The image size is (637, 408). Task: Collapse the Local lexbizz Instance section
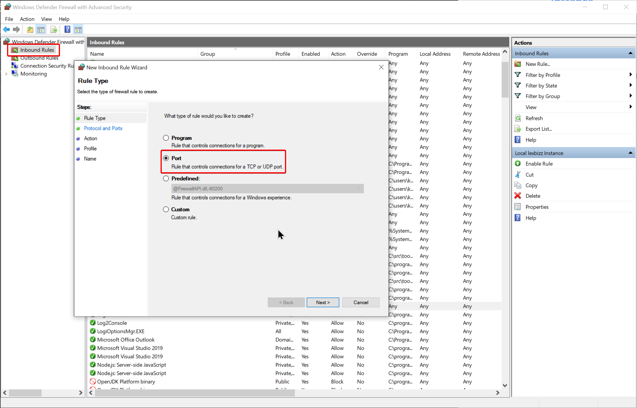pos(630,153)
